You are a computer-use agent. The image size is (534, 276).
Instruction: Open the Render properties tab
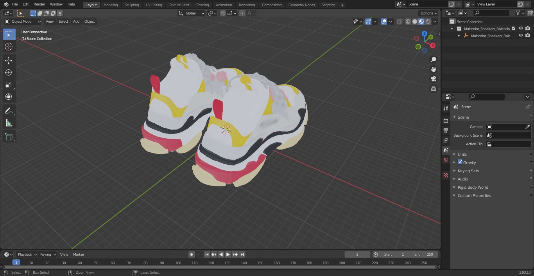tap(446, 121)
